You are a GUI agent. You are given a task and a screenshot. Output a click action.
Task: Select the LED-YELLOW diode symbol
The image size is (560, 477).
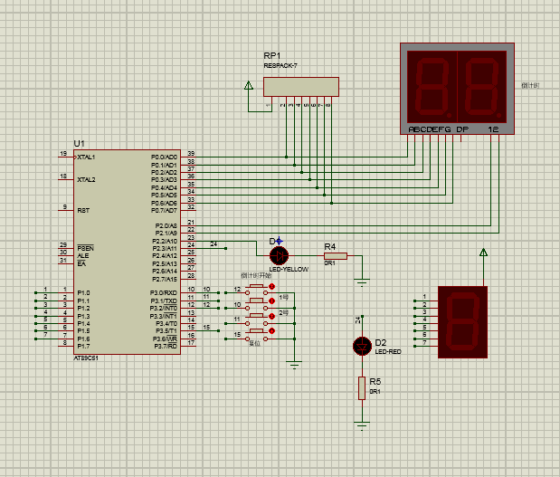pyautogui.click(x=279, y=255)
